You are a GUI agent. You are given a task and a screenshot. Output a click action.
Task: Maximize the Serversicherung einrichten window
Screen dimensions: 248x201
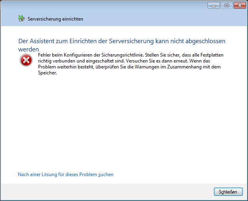pyautogui.click(x=227, y=6)
